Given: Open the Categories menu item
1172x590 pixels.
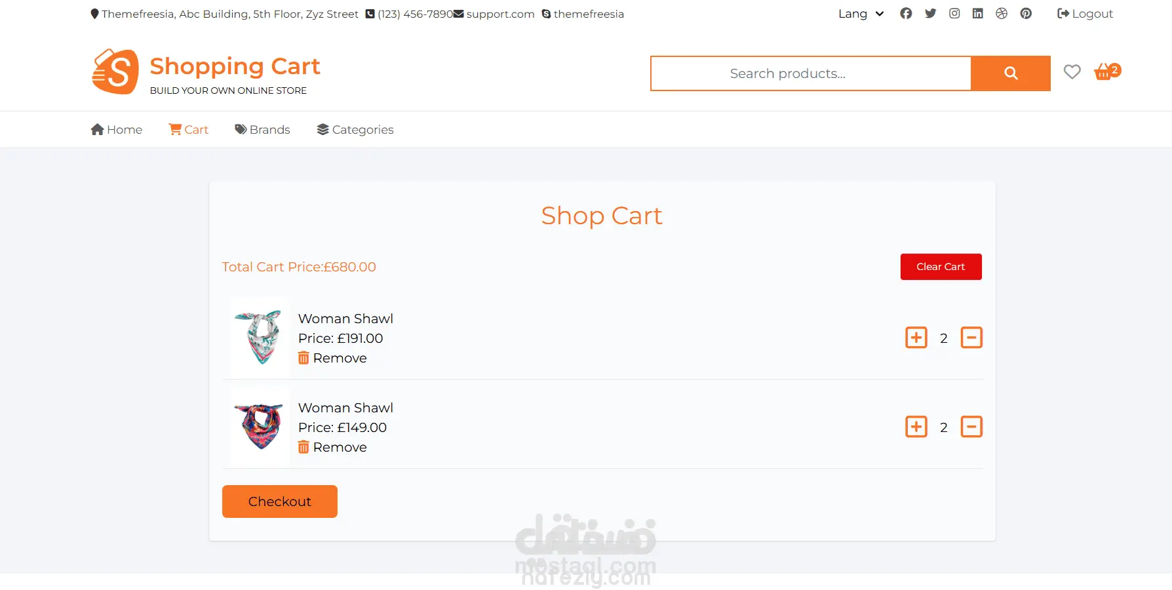Looking at the screenshot, I should (x=355, y=130).
